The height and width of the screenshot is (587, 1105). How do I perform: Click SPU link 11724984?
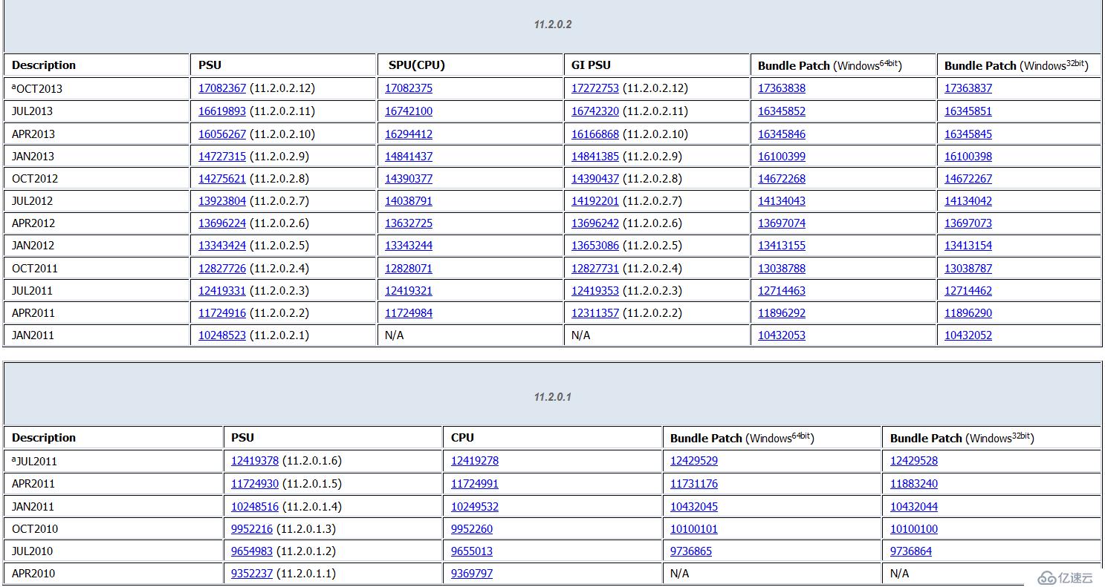click(409, 313)
